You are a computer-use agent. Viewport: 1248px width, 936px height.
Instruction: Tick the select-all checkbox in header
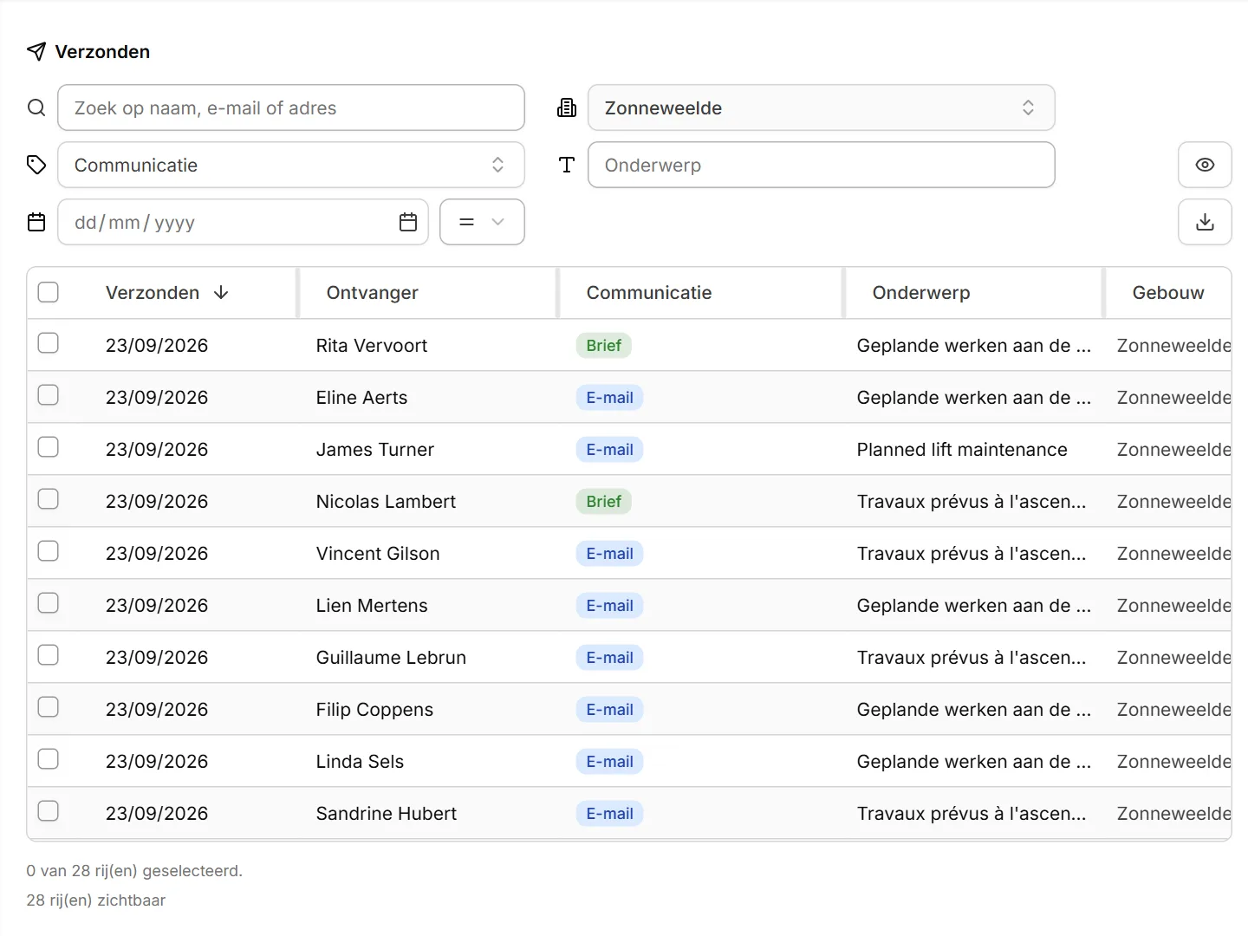click(49, 292)
